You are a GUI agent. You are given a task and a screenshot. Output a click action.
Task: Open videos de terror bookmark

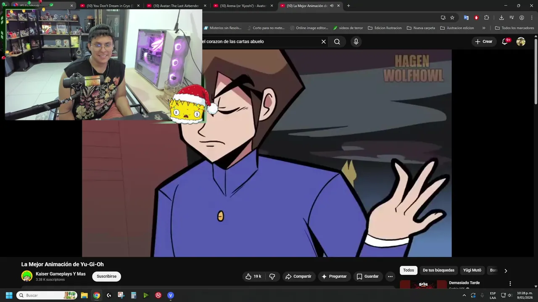point(348,28)
